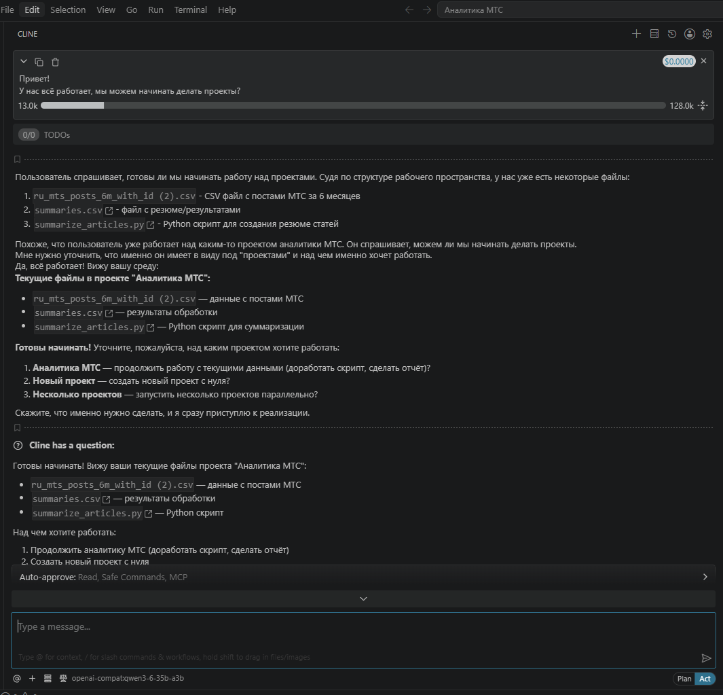Switch to Act mode
The height and width of the screenshot is (695, 723).
tap(705, 679)
